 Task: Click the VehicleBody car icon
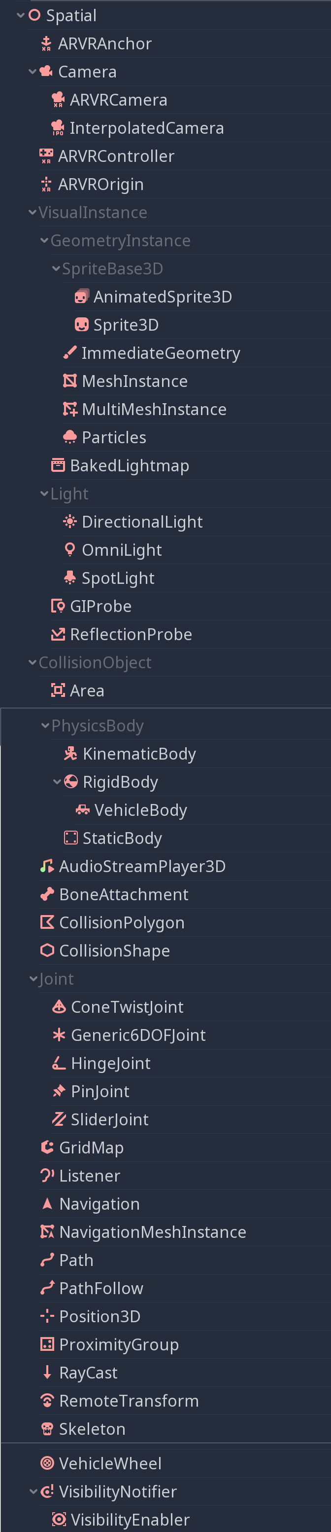click(x=82, y=810)
